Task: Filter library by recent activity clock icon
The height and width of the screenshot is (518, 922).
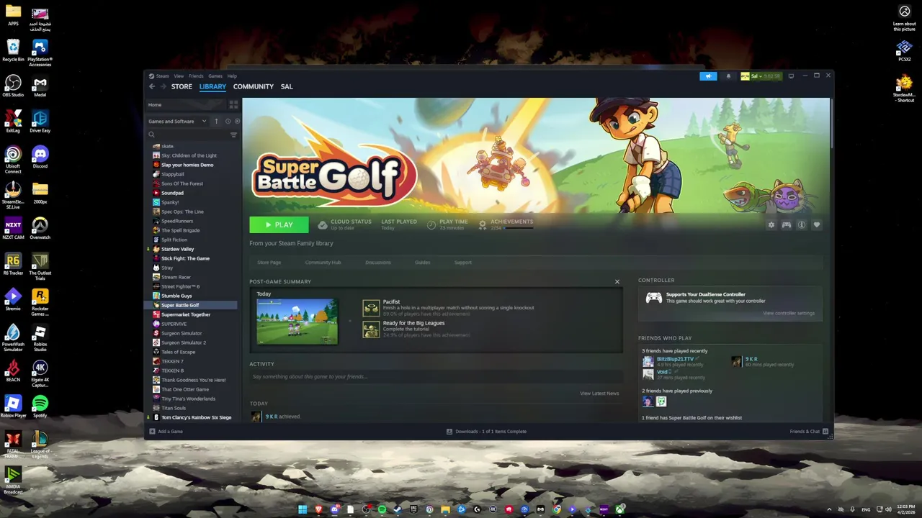Action: pyautogui.click(x=228, y=121)
